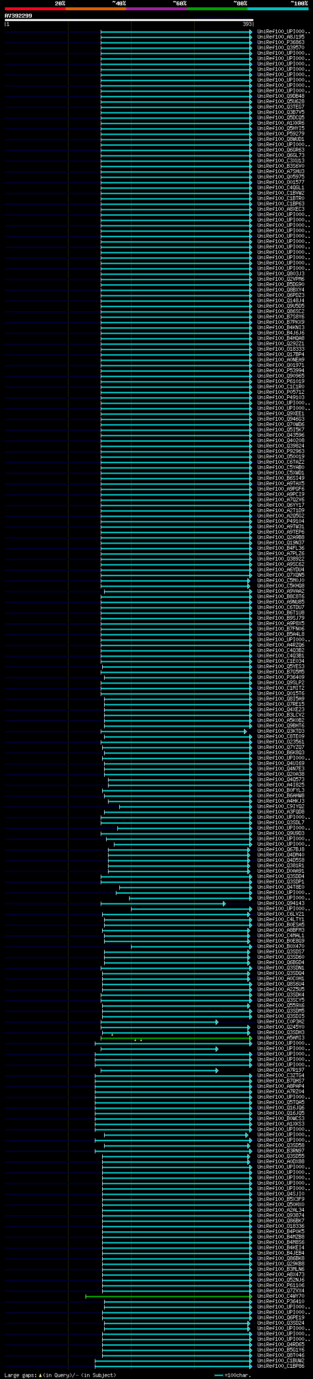Select hit UniRef100_Q17BP4
Image resolution: width=313 pixels, height=1379 pixels.
tap(280, 354)
